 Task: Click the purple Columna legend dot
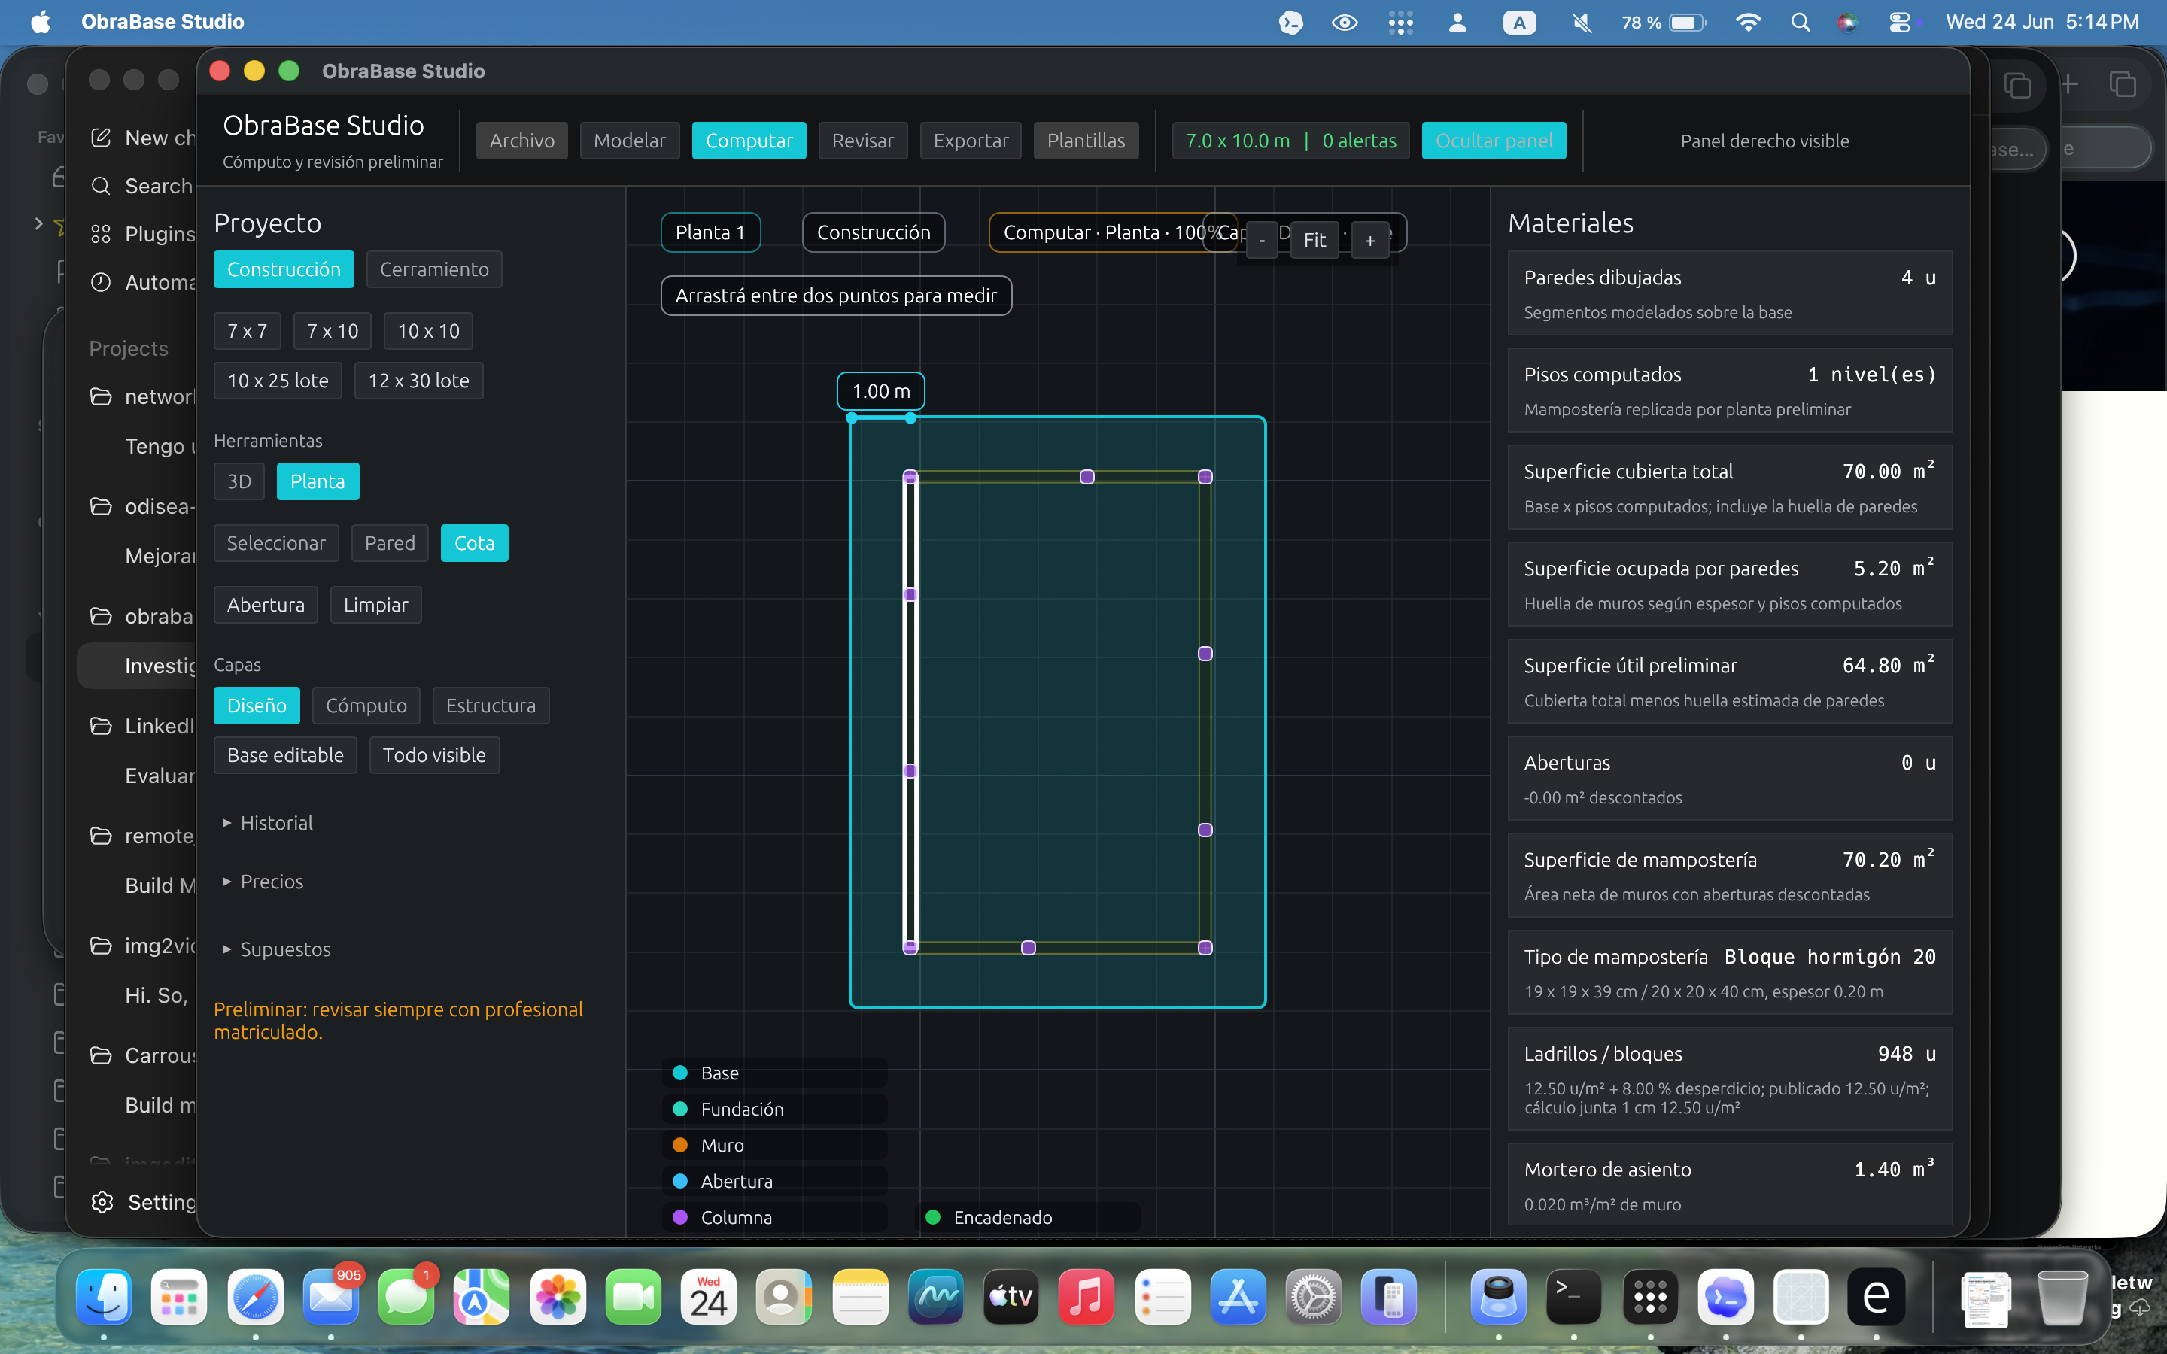pyautogui.click(x=680, y=1217)
